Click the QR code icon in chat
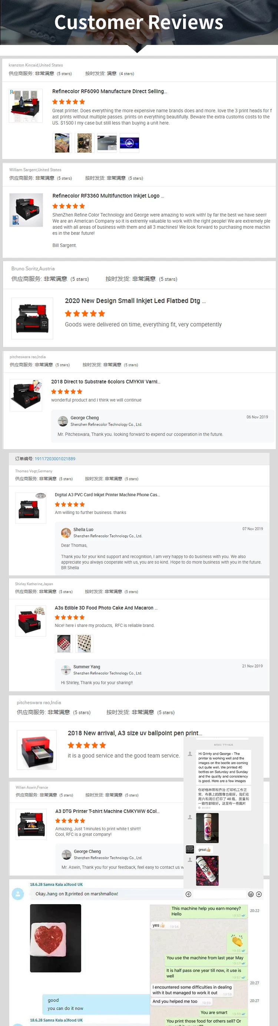278x1026 pixels. point(190,849)
